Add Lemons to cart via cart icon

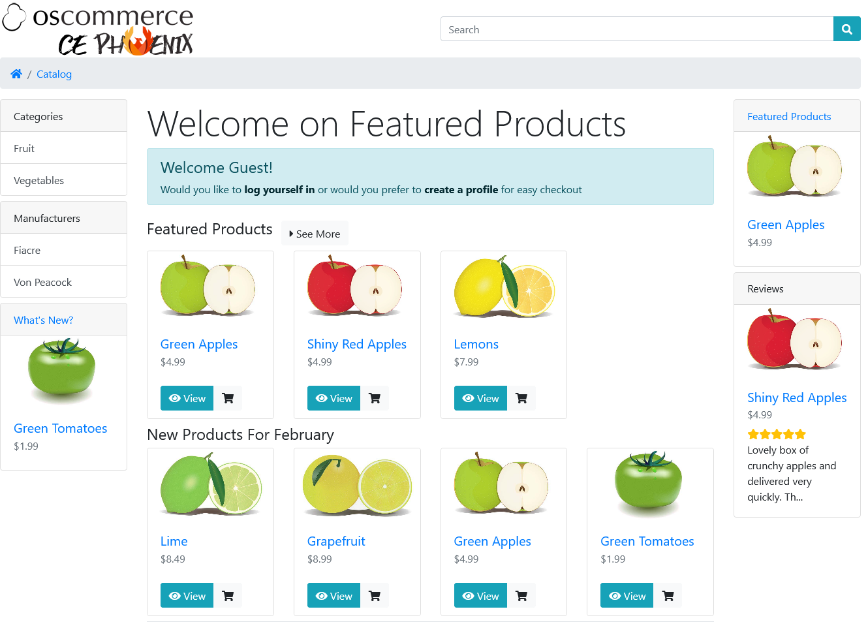tap(521, 398)
